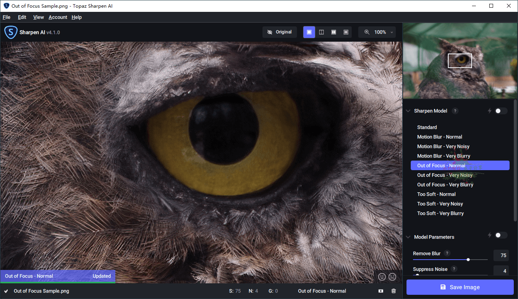This screenshot has height=299, width=518.
Task: Enable the Sharpen Model auto toggle switch
Action: [500, 110]
